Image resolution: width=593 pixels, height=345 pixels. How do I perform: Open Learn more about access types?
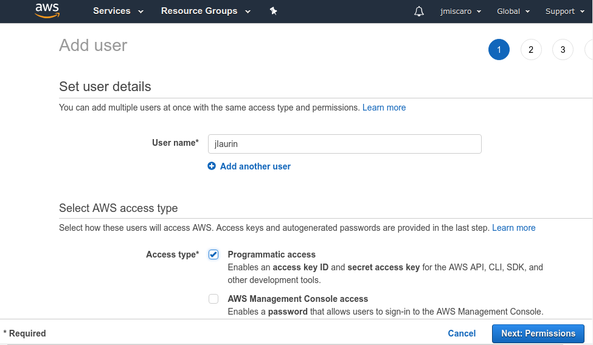pyautogui.click(x=513, y=228)
